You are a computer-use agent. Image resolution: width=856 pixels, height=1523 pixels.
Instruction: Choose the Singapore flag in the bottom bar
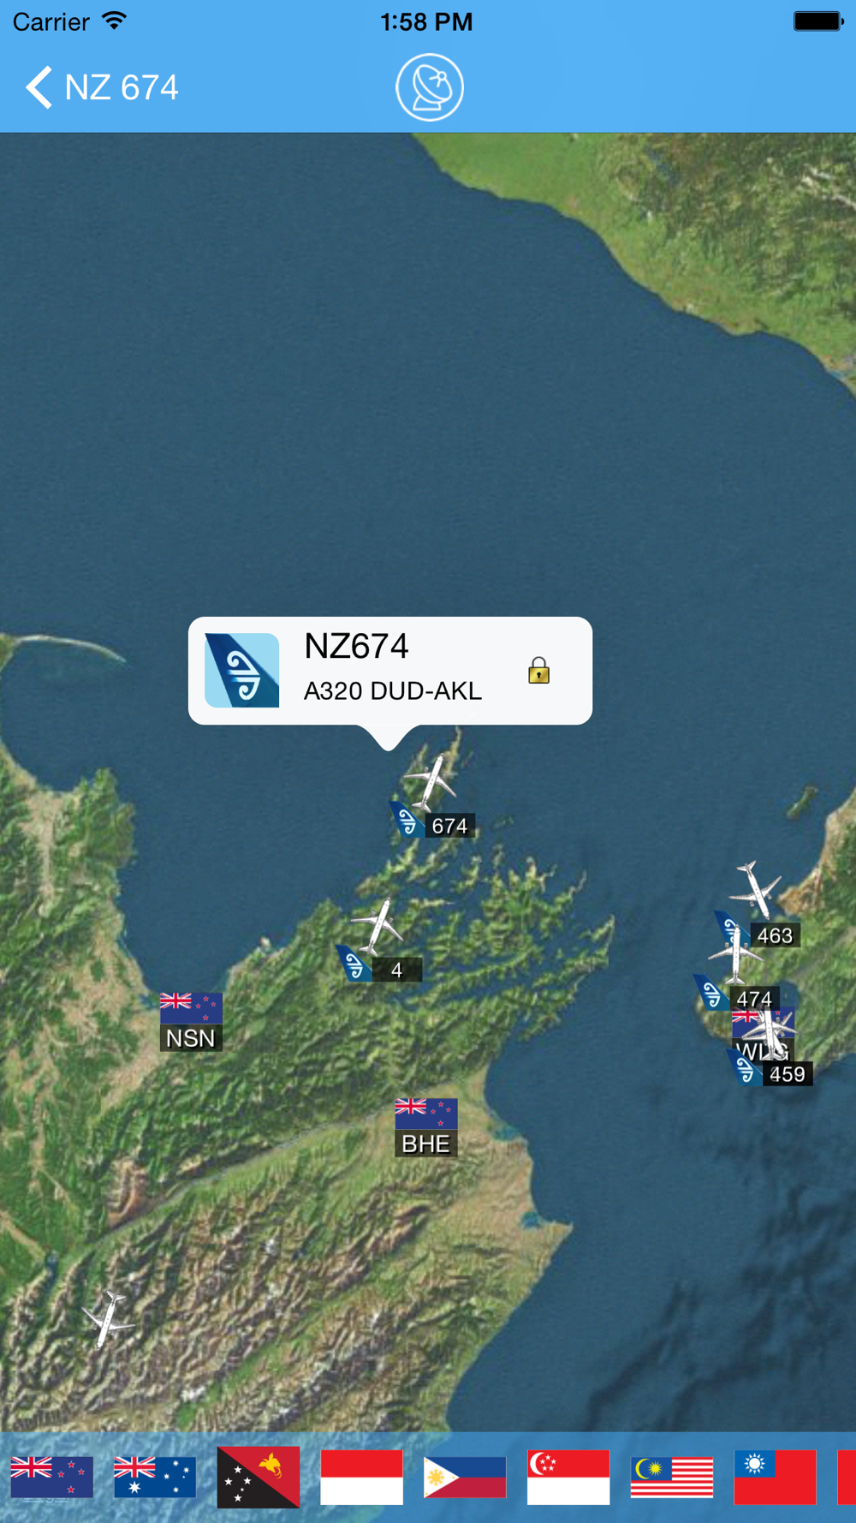pos(568,1478)
